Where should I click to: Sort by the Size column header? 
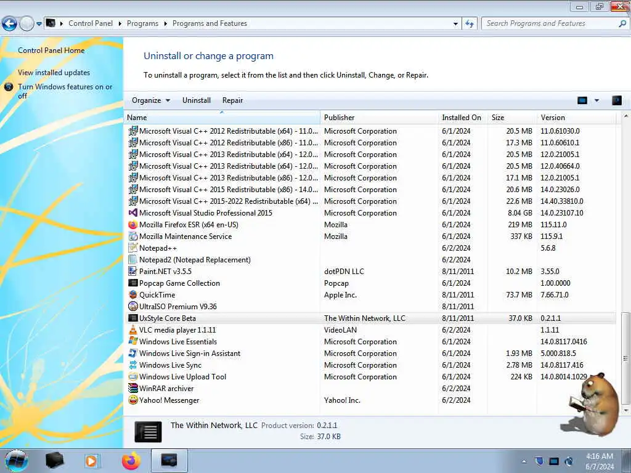point(511,118)
